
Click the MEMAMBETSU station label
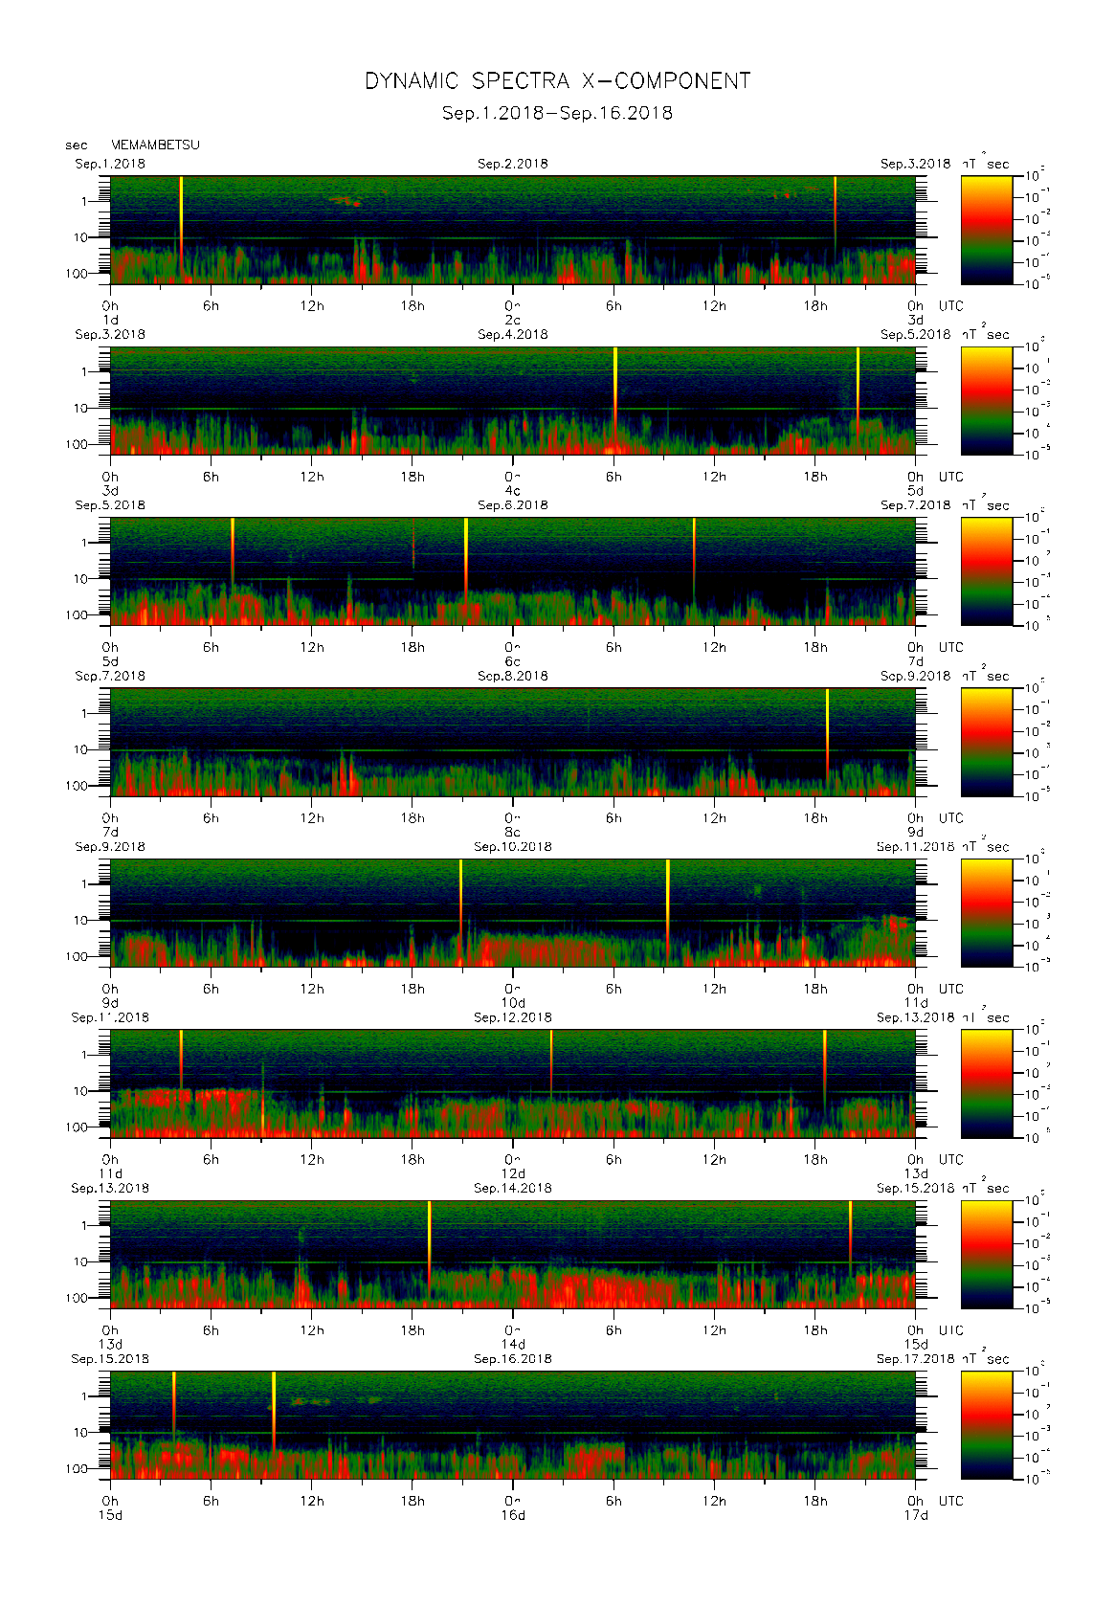click(x=155, y=145)
